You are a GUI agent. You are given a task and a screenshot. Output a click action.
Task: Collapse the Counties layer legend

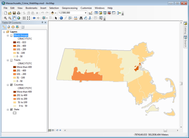[x=8, y=85]
